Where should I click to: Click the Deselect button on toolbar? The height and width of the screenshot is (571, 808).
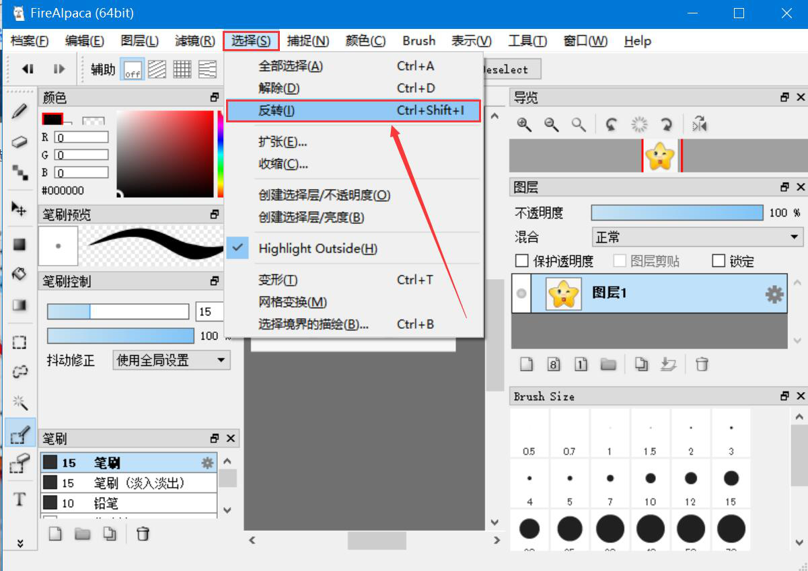click(512, 69)
